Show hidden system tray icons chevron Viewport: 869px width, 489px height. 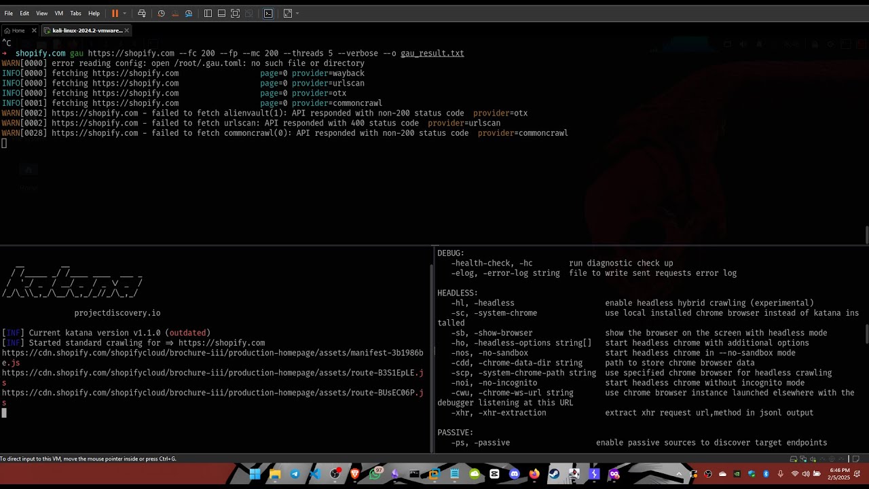(678, 474)
